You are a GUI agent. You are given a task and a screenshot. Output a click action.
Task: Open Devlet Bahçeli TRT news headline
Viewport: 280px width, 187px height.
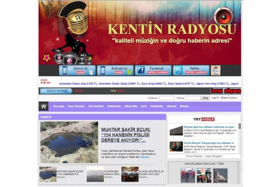point(210,143)
